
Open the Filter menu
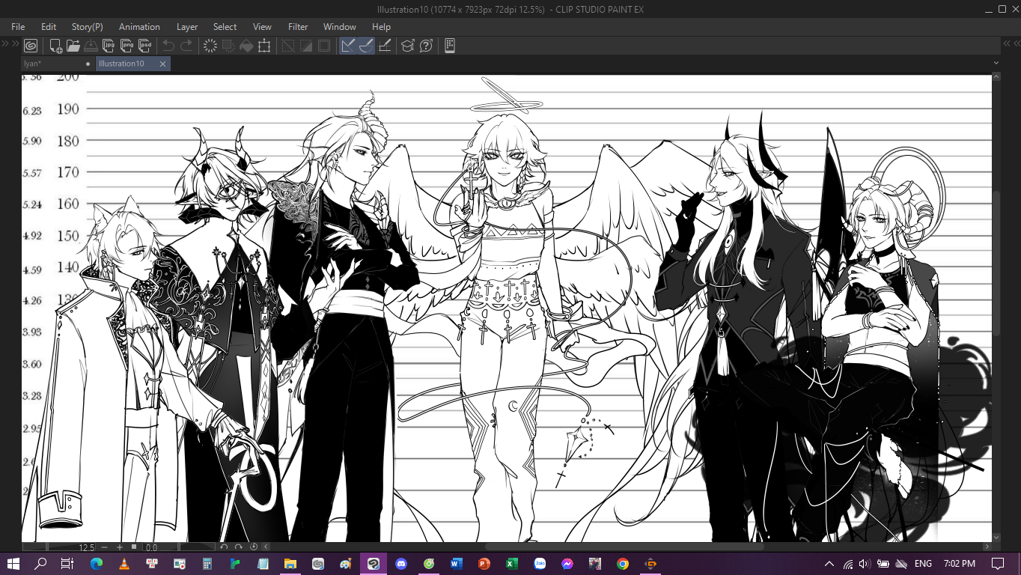pyautogui.click(x=298, y=27)
